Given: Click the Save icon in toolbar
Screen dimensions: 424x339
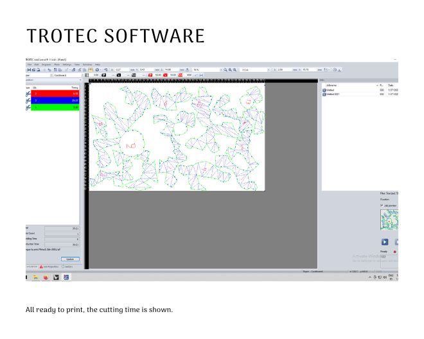Looking at the screenshot, I should point(29,70).
